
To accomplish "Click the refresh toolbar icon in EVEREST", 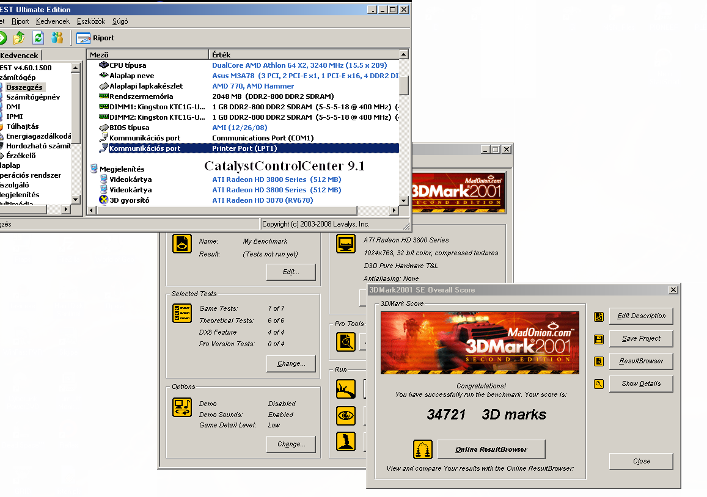I will (38, 38).
